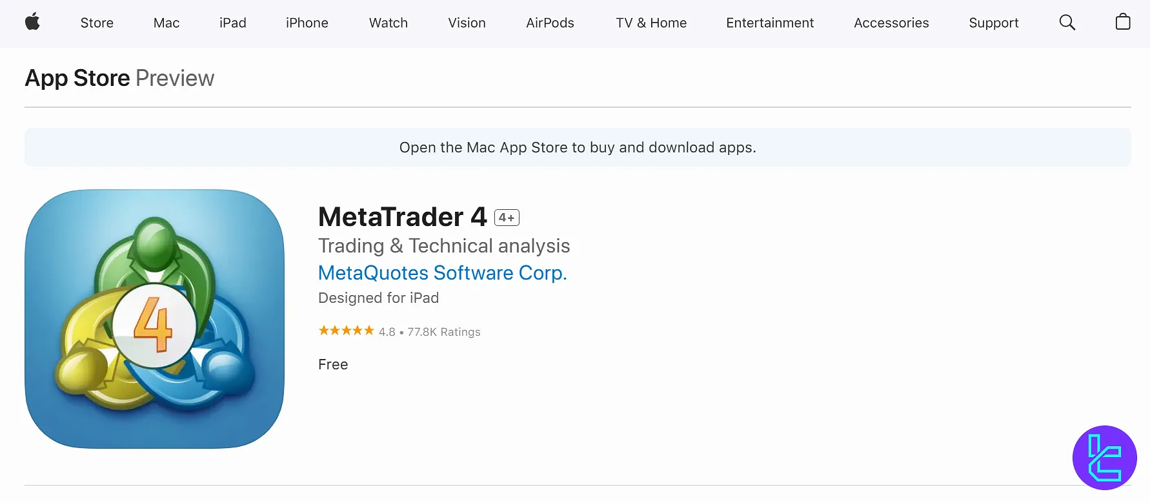Screen dimensions: 1150x503
Task: Open the Entertainment navigation item
Action: click(770, 23)
